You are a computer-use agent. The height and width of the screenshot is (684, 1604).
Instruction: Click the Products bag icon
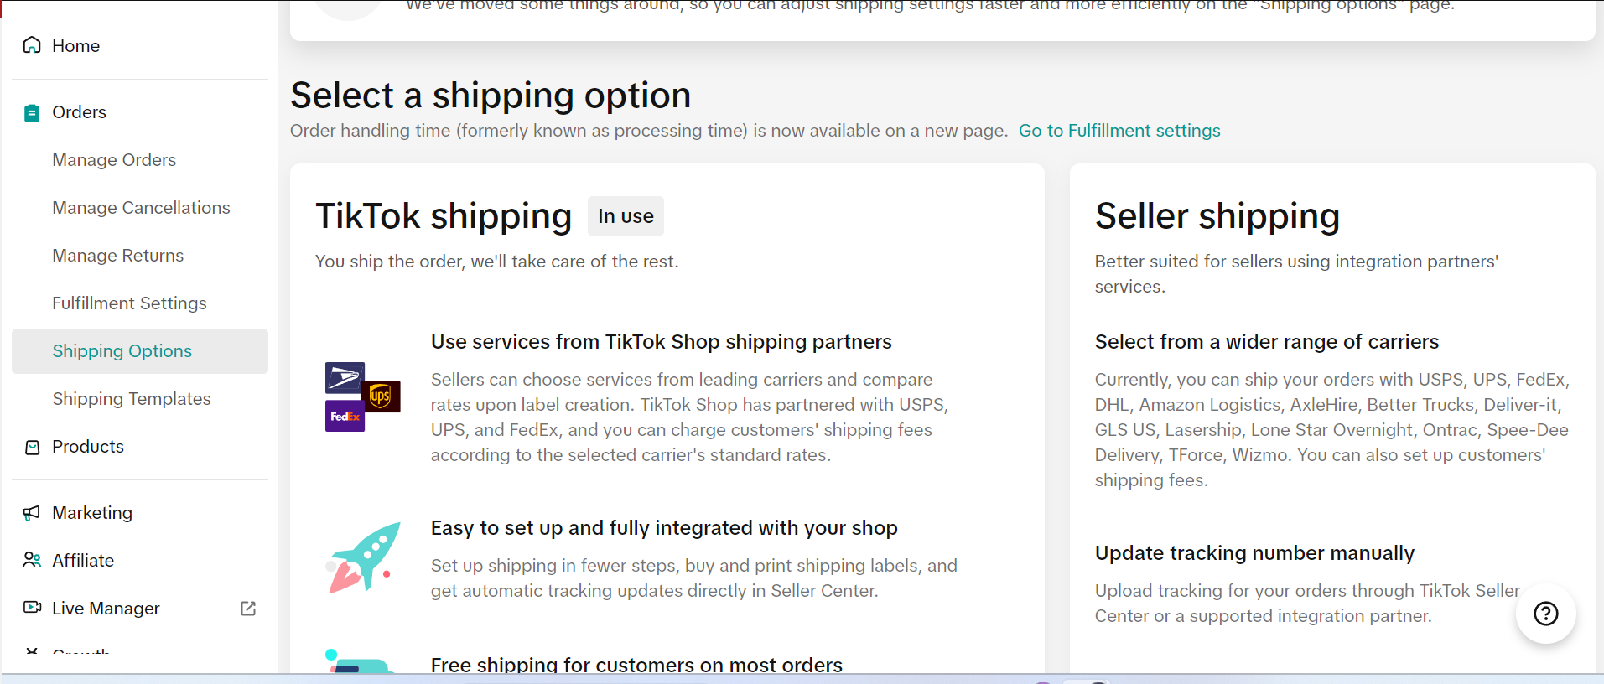[32, 447]
